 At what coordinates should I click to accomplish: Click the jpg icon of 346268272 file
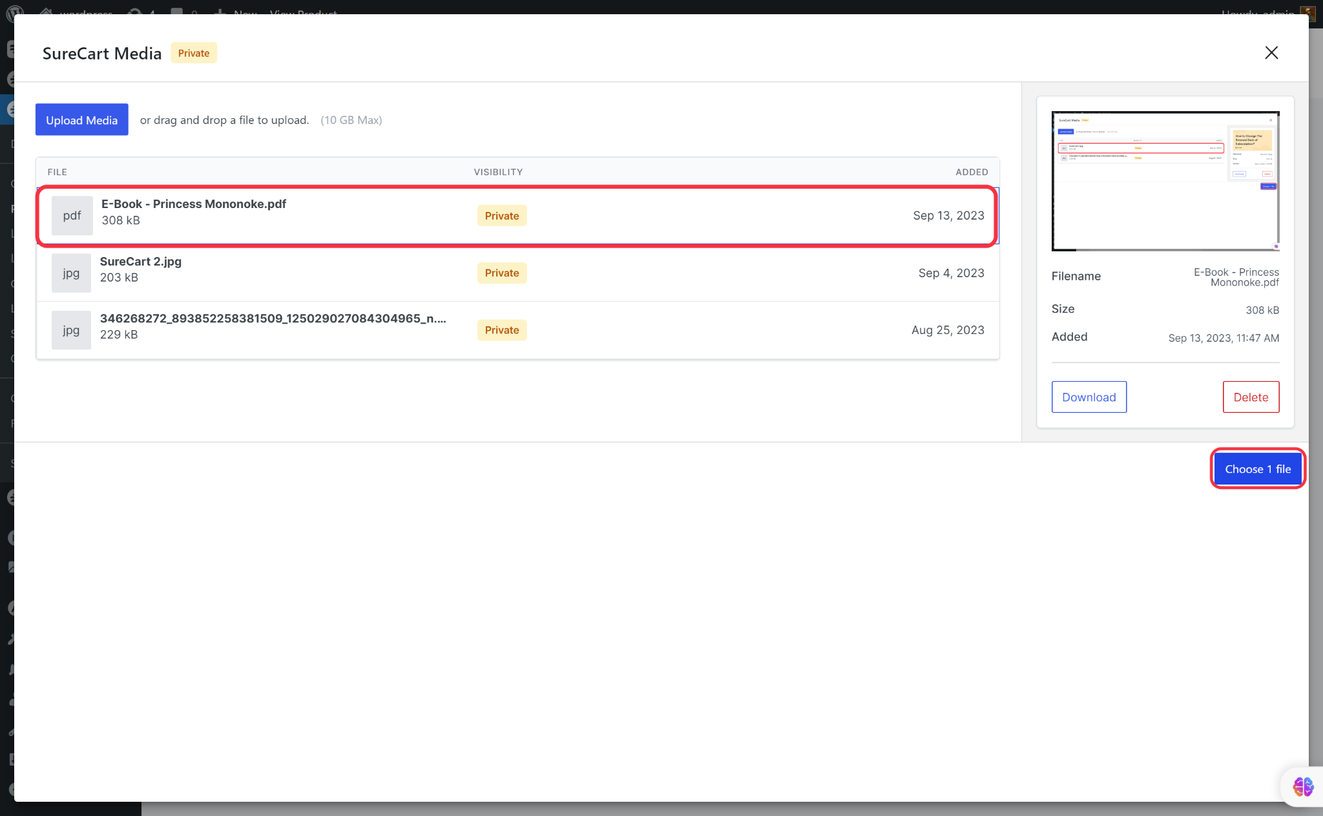pyautogui.click(x=71, y=330)
